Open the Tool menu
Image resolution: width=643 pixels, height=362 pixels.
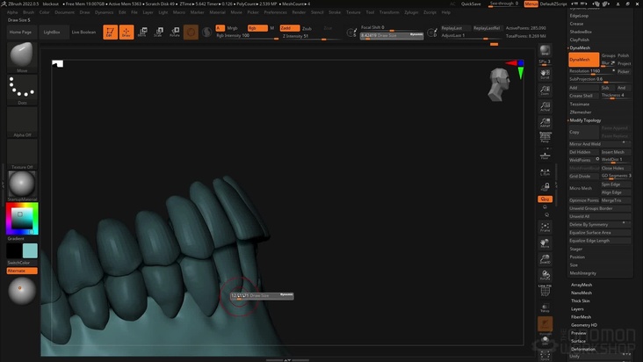coord(370,12)
